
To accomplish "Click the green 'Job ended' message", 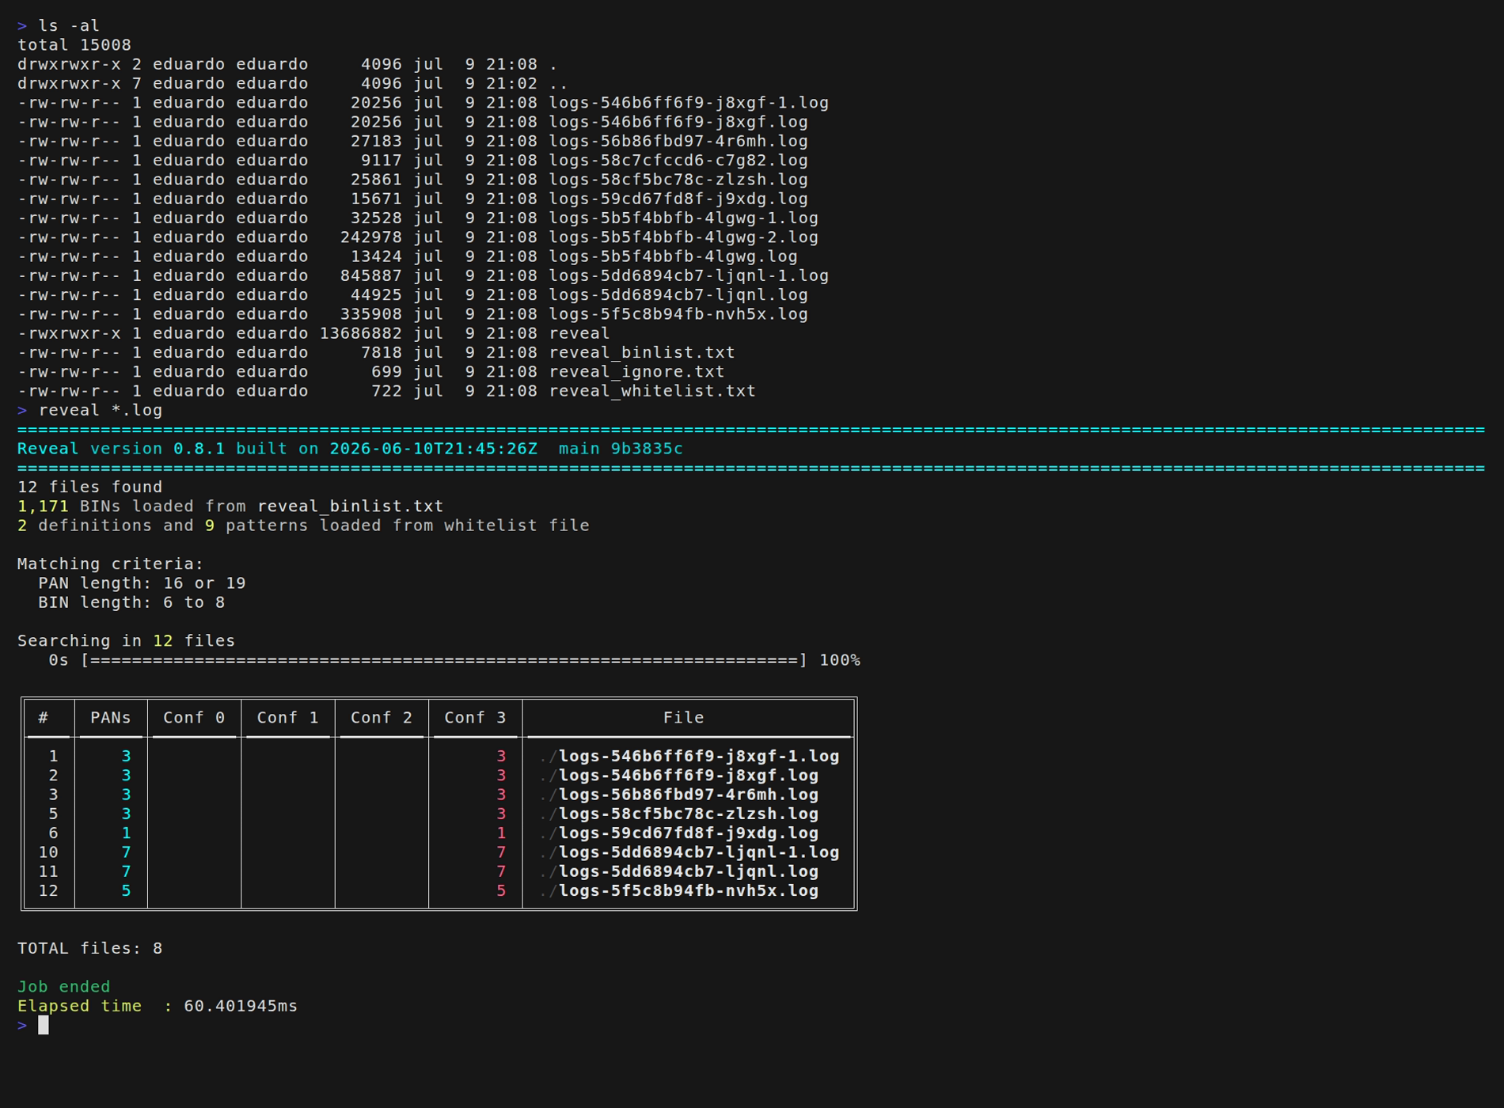I will pos(64,987).
